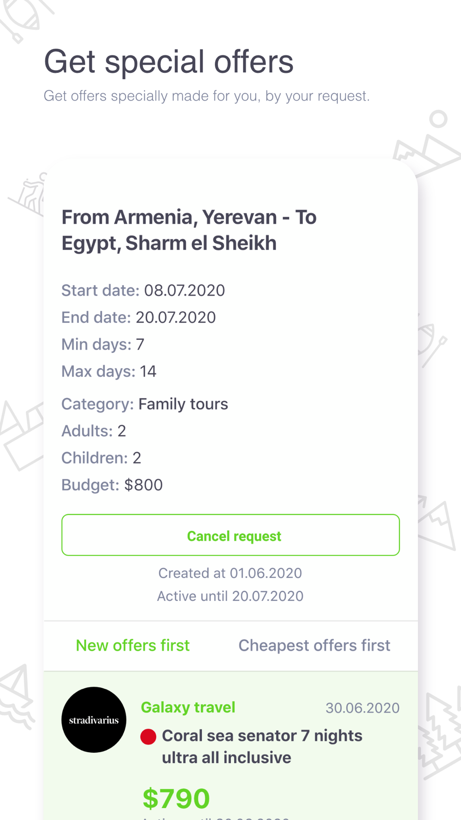
Task: Tap the offer date 30.06.2020
Action: (x=362, y=708)
